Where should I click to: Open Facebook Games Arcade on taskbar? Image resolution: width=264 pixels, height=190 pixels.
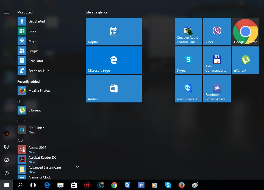point(141,185)
